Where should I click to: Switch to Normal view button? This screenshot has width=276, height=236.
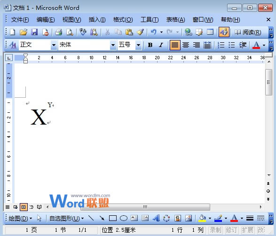point(8,207)
